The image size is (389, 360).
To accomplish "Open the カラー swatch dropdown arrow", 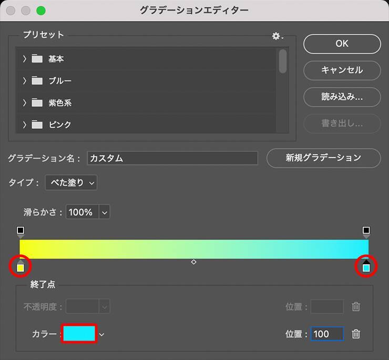I will click(x=101, y=334).
